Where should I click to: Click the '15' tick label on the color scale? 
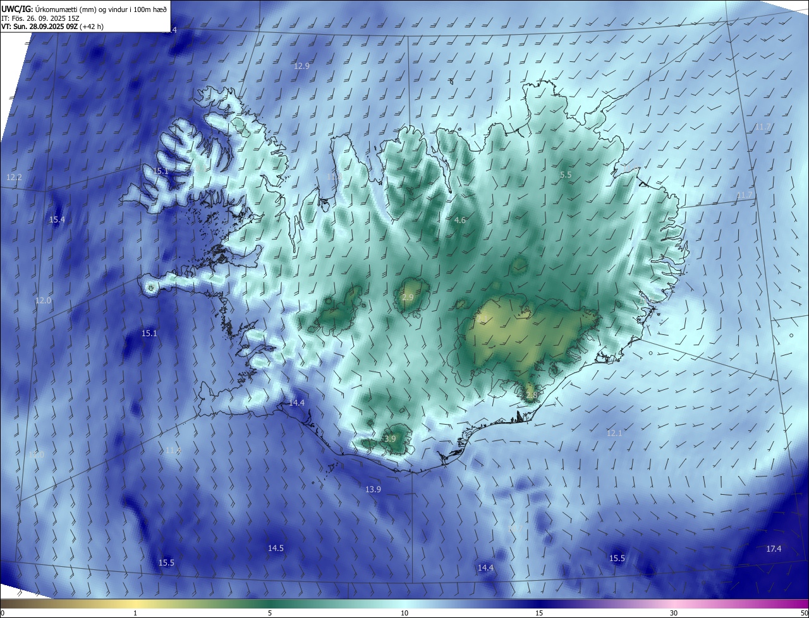(539, 613)
